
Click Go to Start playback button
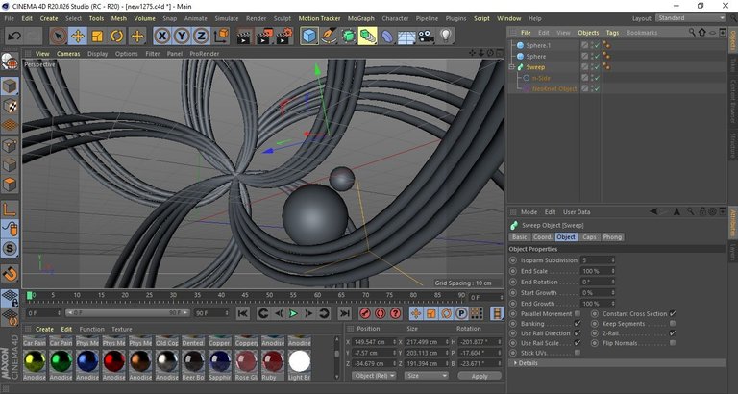pos(243,313)
